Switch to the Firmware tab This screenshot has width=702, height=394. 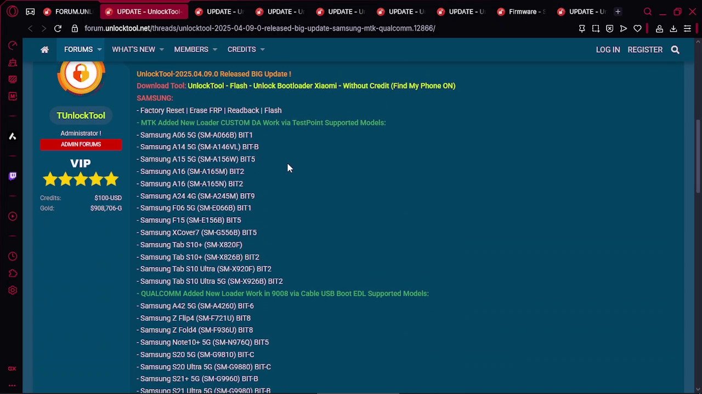pyautogui.click(x=521, y=11)
